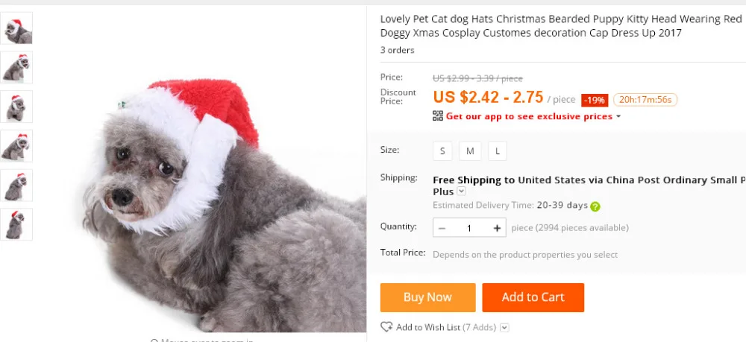Viewport: 746px width, 342px height.
Task: Click the green delivery time help icon
Action: point(595,206)
